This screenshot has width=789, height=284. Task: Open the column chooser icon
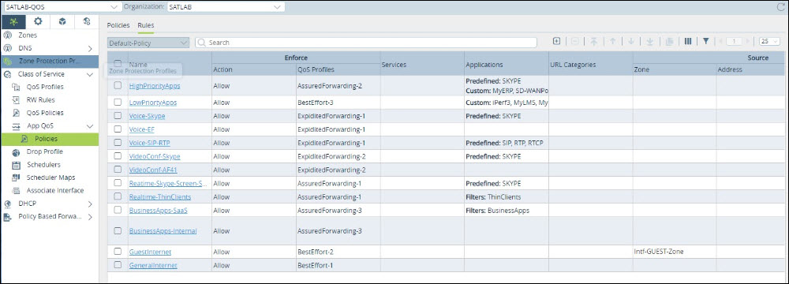point(688,42)
